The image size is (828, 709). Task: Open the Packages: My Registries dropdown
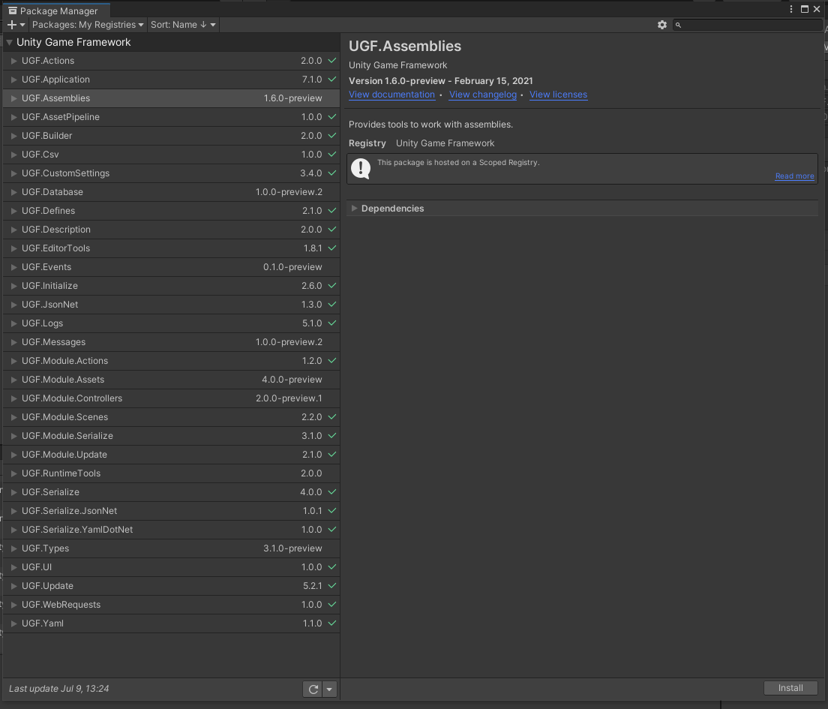87,24
